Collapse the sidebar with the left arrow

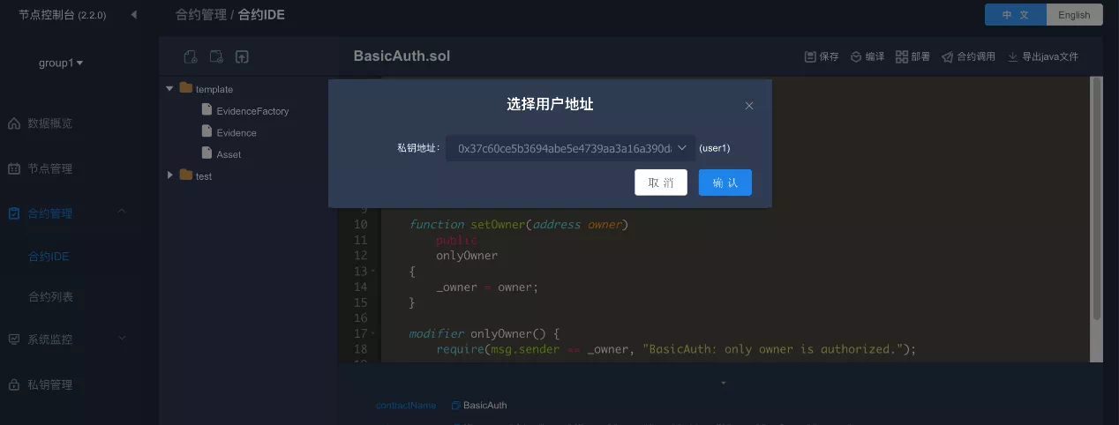pyautogui.click(x=133, y=14)
